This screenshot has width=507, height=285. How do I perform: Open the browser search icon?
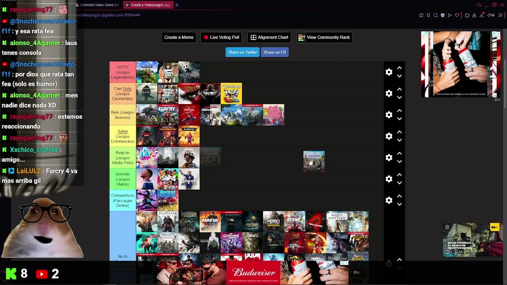click(479, 5)
